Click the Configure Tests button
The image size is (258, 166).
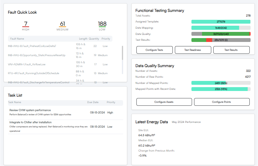tap(154, 50)
